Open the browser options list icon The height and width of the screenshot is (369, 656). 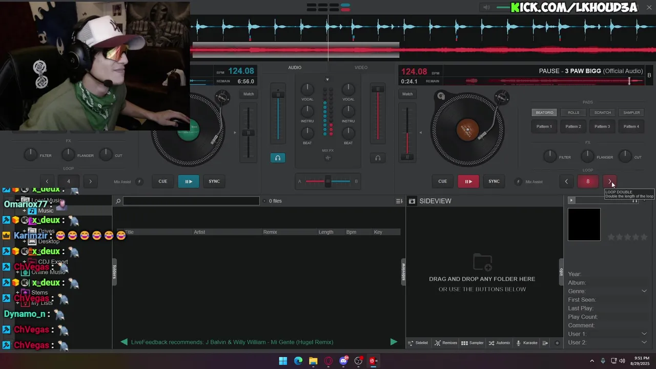click(x=399, y=201)
